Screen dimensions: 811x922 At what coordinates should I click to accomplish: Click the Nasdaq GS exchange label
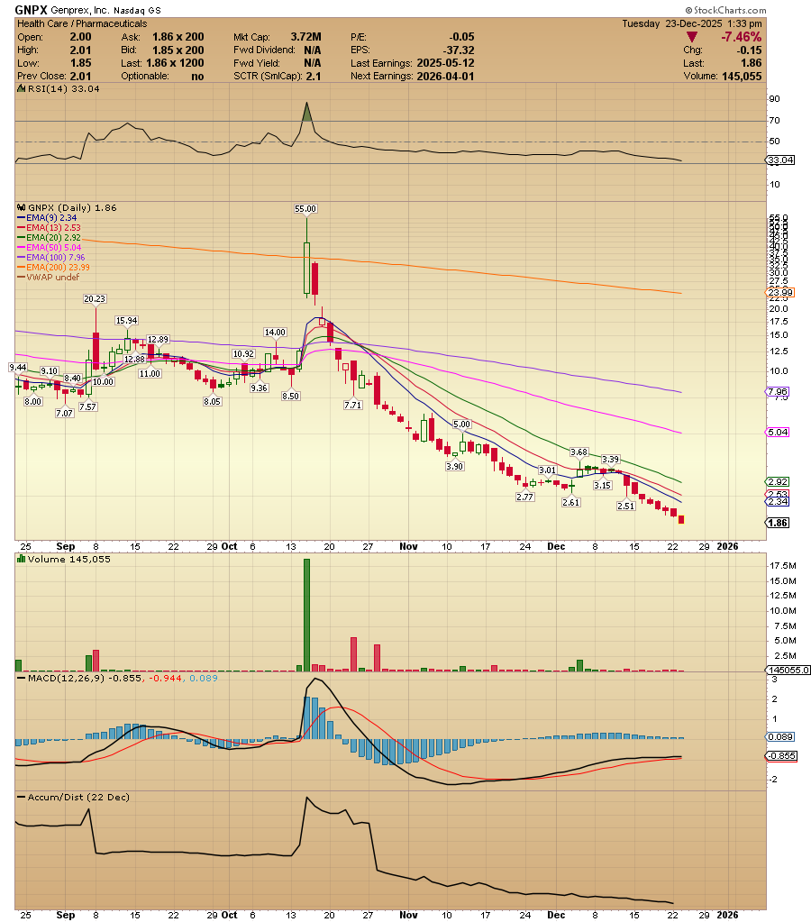[137, 11]
